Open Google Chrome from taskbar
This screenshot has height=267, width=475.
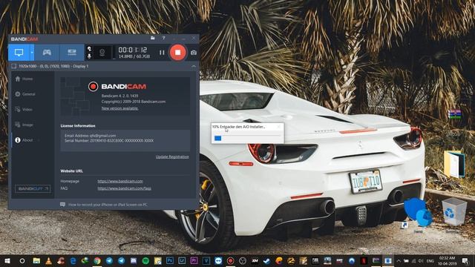[x=97, y=260]
